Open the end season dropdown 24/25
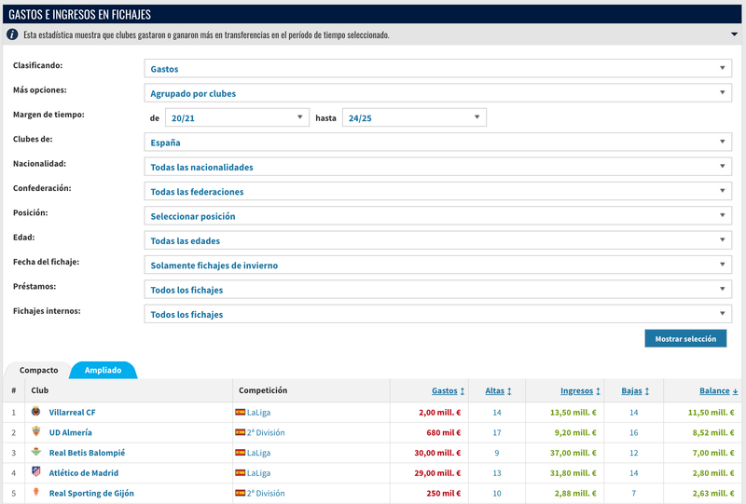The height and width of the screenshot is (504, 746). point(414,118)
